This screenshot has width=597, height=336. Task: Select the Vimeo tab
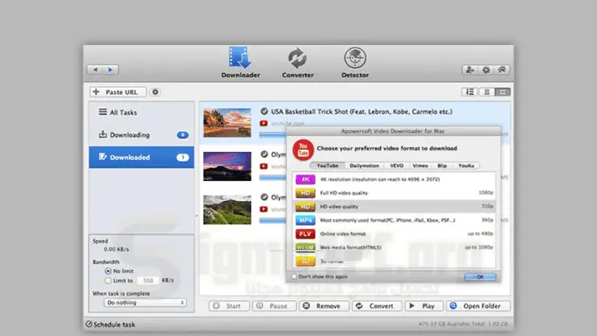pyautogui.click(x=419, y=165)
